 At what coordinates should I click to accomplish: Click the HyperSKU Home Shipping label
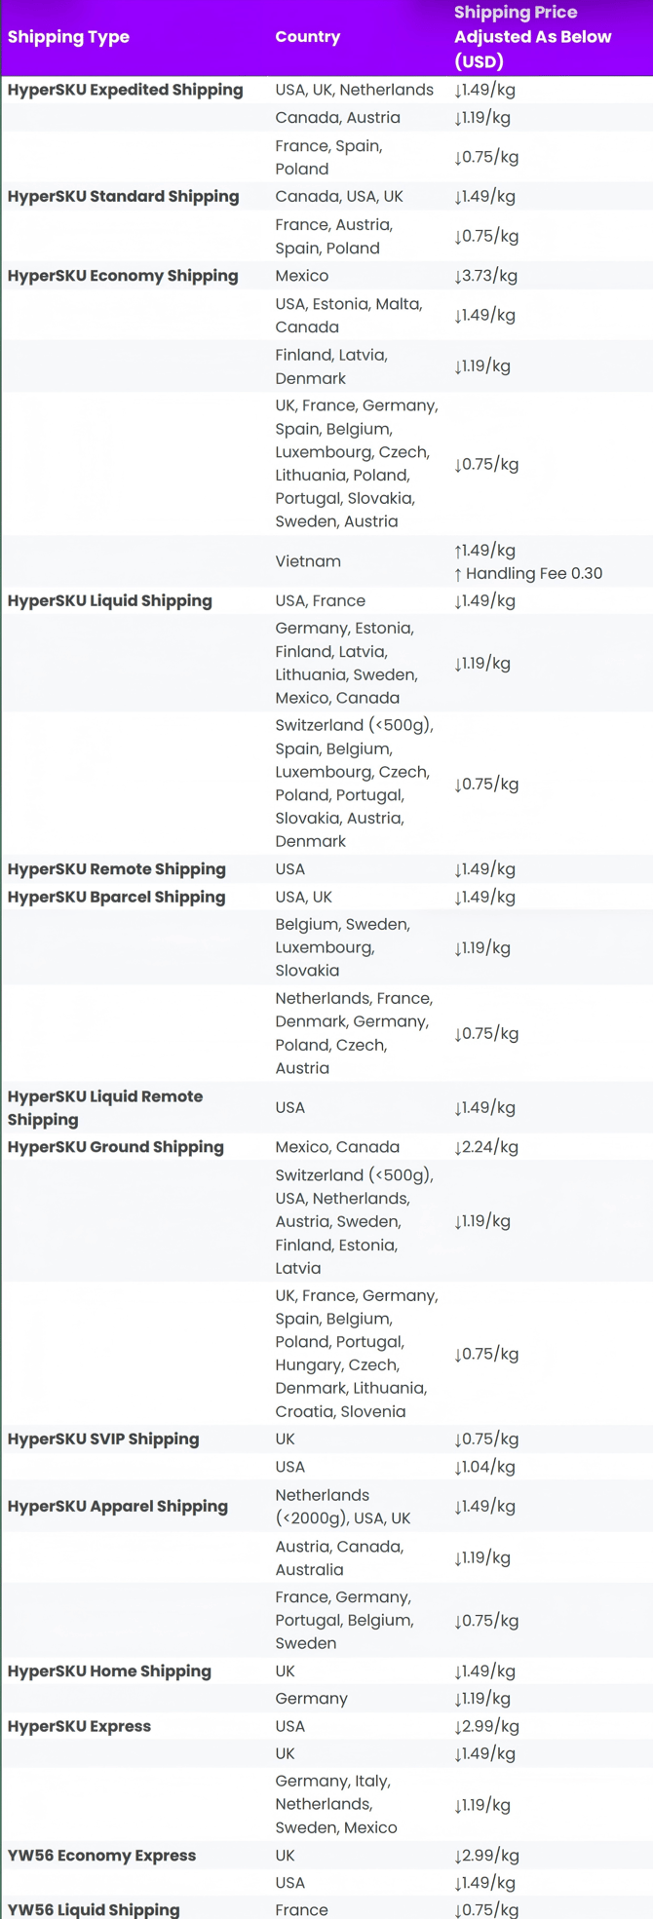tap(109, 1670)
